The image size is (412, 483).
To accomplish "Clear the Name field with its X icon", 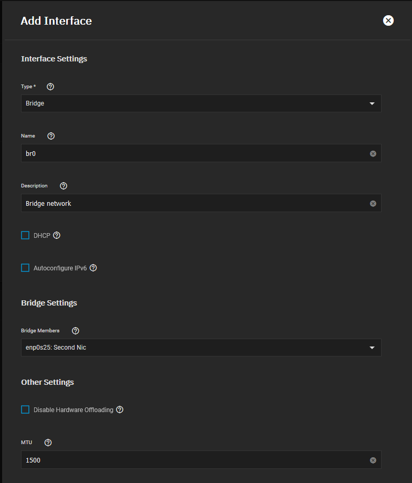I will [373, 154].
